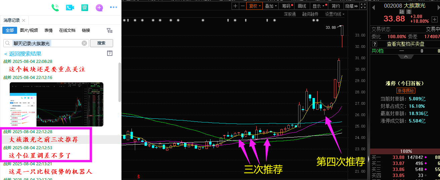Click the 港 badge next to stock name
440x180 pixels.
409,11
